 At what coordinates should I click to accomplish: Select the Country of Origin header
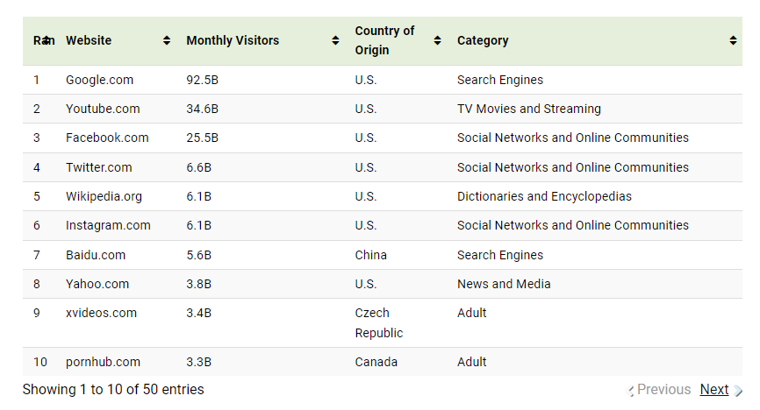coord(384,40)
